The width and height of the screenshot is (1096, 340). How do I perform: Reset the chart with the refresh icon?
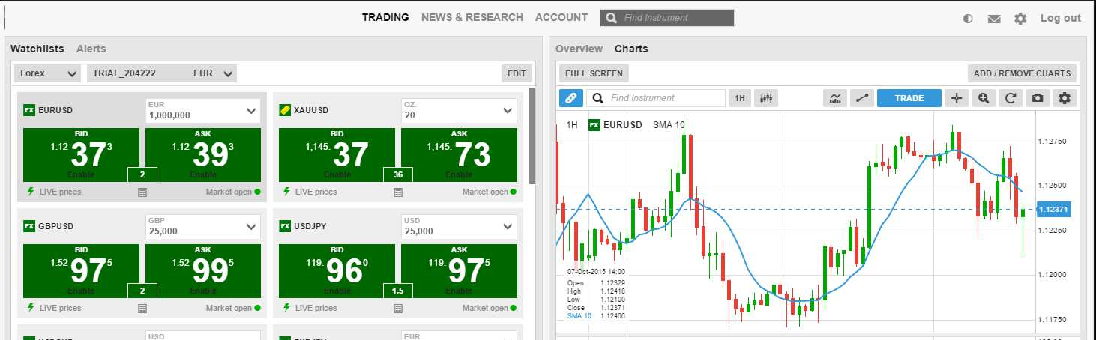1010,98
